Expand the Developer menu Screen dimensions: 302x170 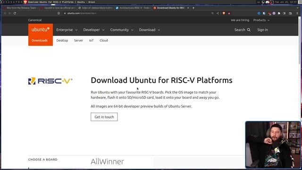pos(94,30)
